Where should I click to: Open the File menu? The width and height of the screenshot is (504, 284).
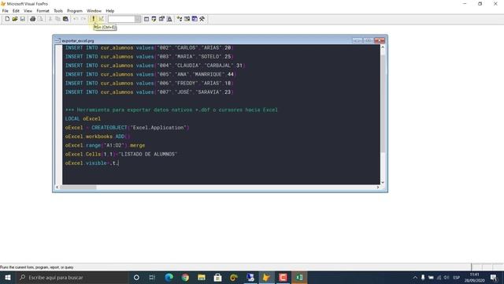(x=6, y=11)
